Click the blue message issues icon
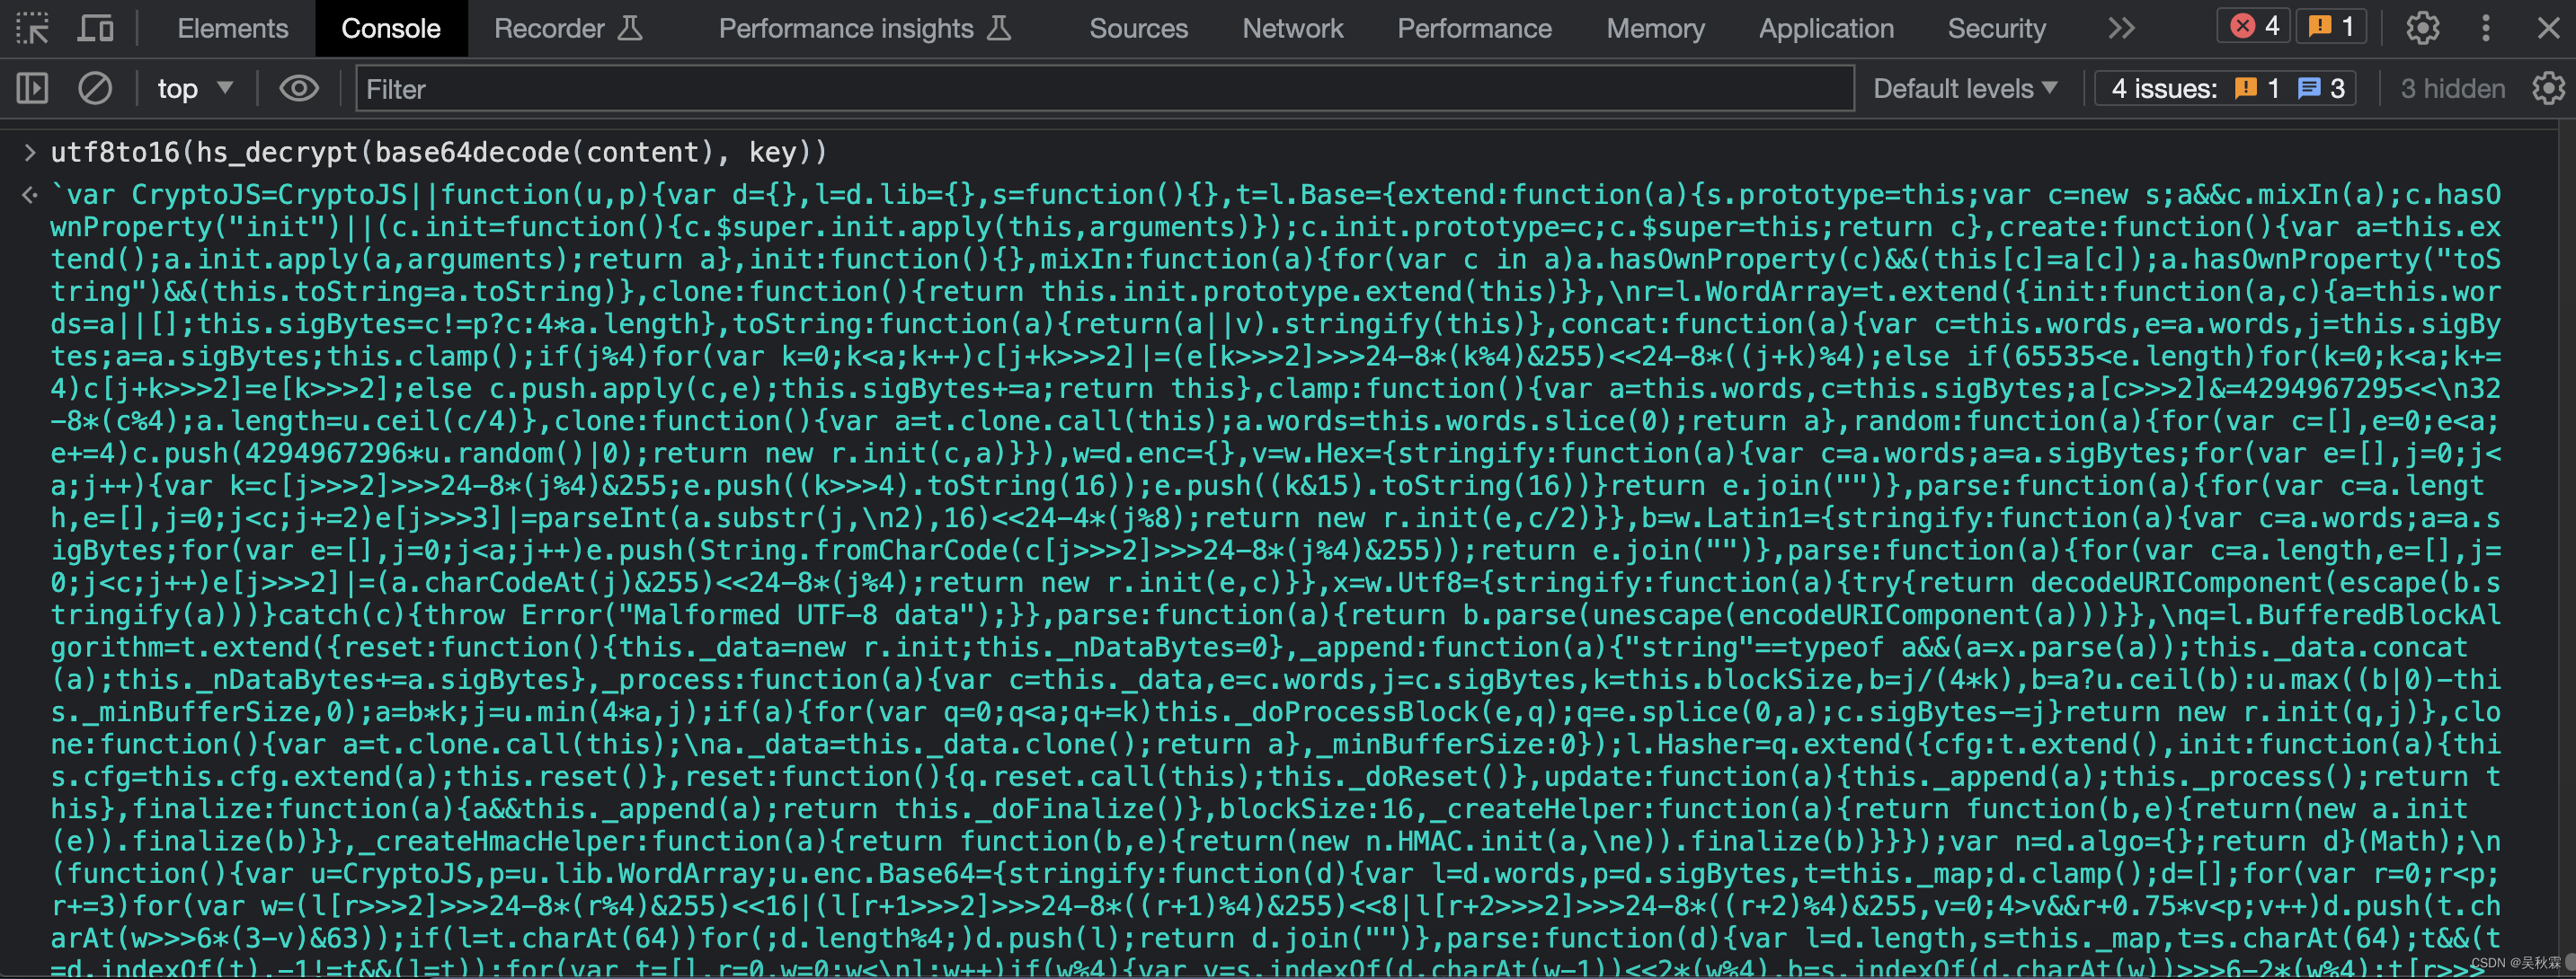The height and width of the screenshot is (979, 2576). tap(2309, 89)
